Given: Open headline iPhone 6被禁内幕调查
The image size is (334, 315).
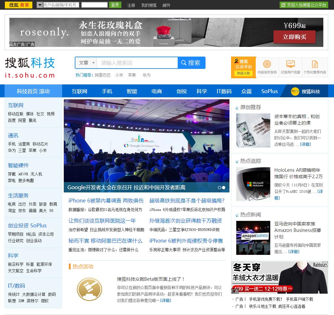Looking at the screenshot, I should pyautogui.click(x=106, y=201).
